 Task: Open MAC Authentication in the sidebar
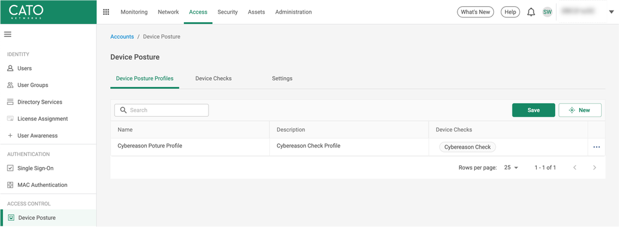[42, 185]
